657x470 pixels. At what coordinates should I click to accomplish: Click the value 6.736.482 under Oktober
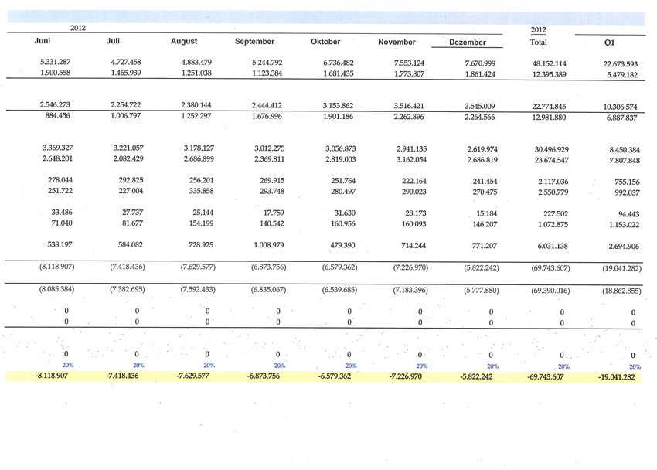339,63
